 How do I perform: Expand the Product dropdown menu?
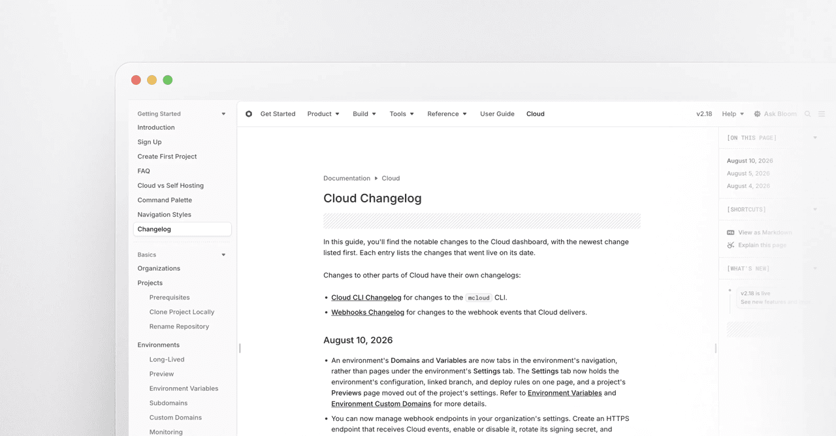(x=323, y=114)
